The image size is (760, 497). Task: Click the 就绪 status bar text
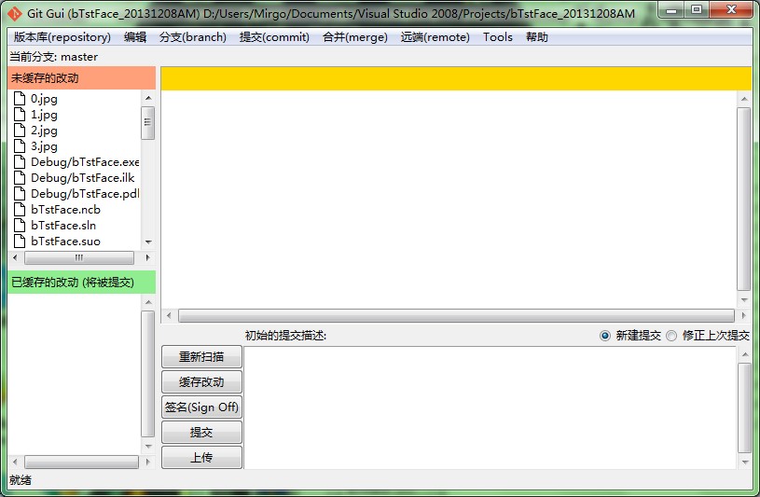[x=21, y=480]
